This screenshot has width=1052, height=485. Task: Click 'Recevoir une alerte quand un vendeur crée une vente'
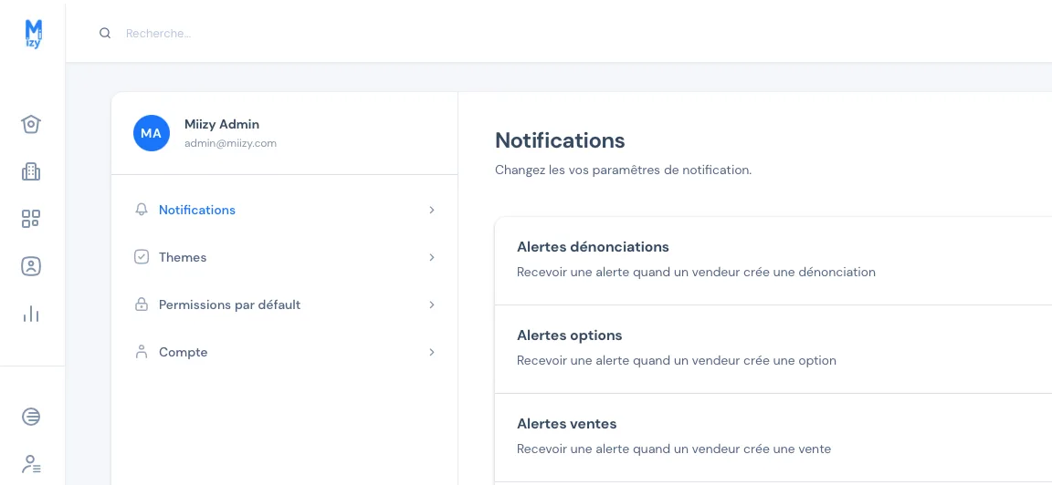click(674, 449)
